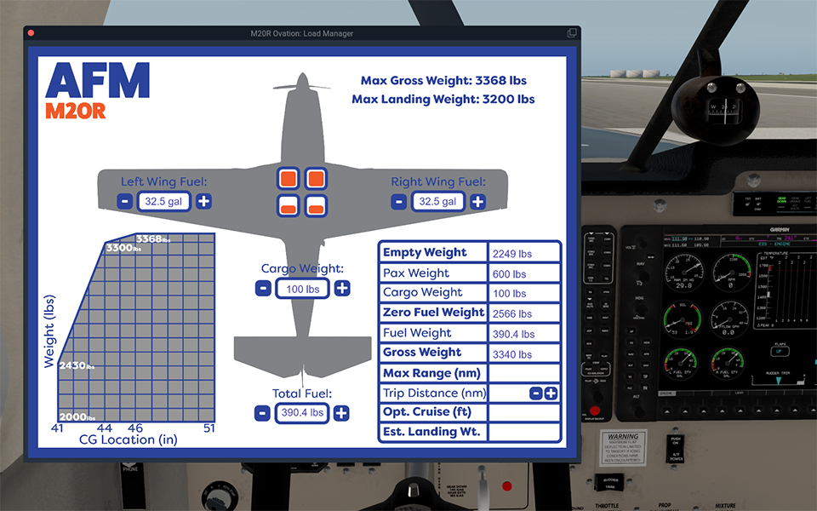This screenshot has height=511, width=817.
Task: Click the 3368 lbs label on CG chart
Action: [x=153, y=238]
